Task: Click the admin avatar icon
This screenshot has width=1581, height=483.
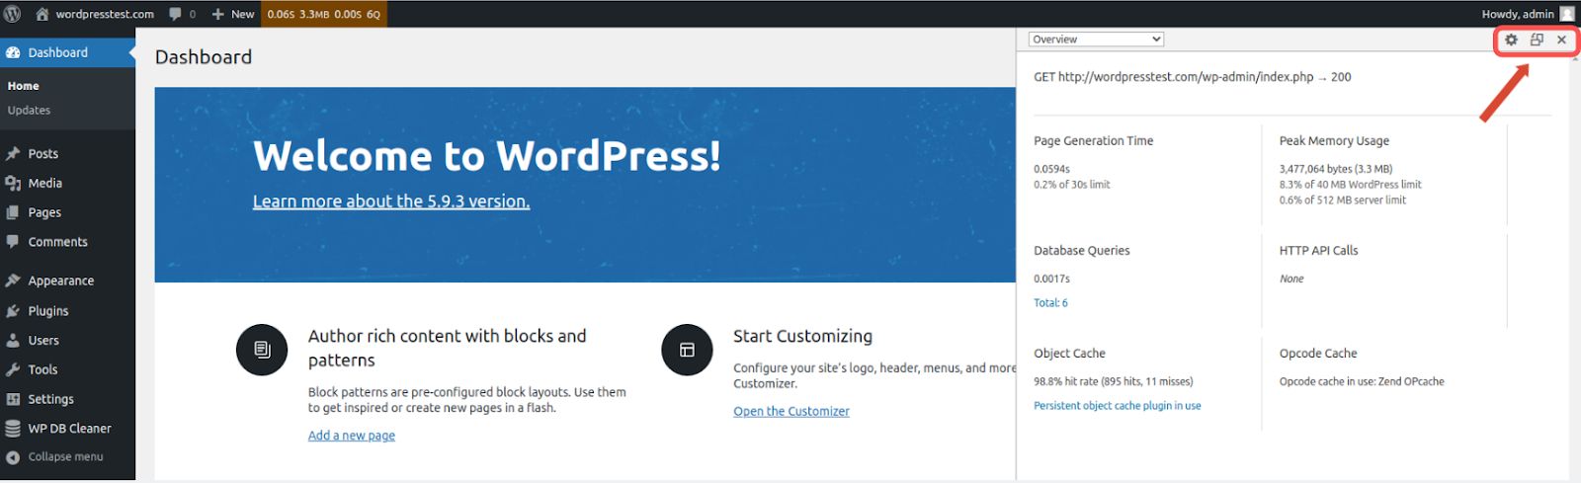Action: coord(1566,14)
